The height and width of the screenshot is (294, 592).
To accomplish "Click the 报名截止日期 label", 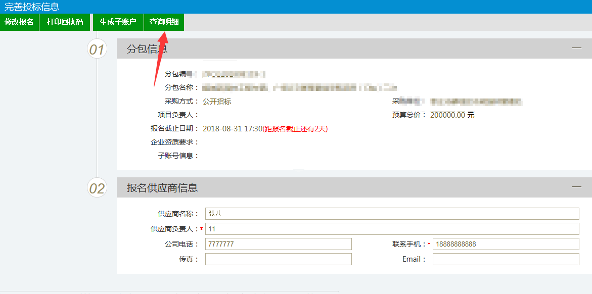I will coord(175,129).
